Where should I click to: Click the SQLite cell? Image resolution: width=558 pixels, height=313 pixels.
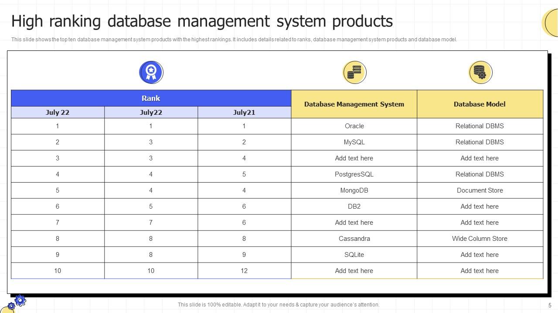click(x=354, y=255)
